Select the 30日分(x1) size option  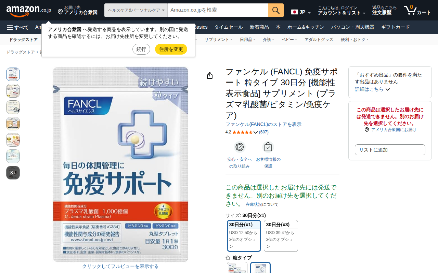point(244,236)
